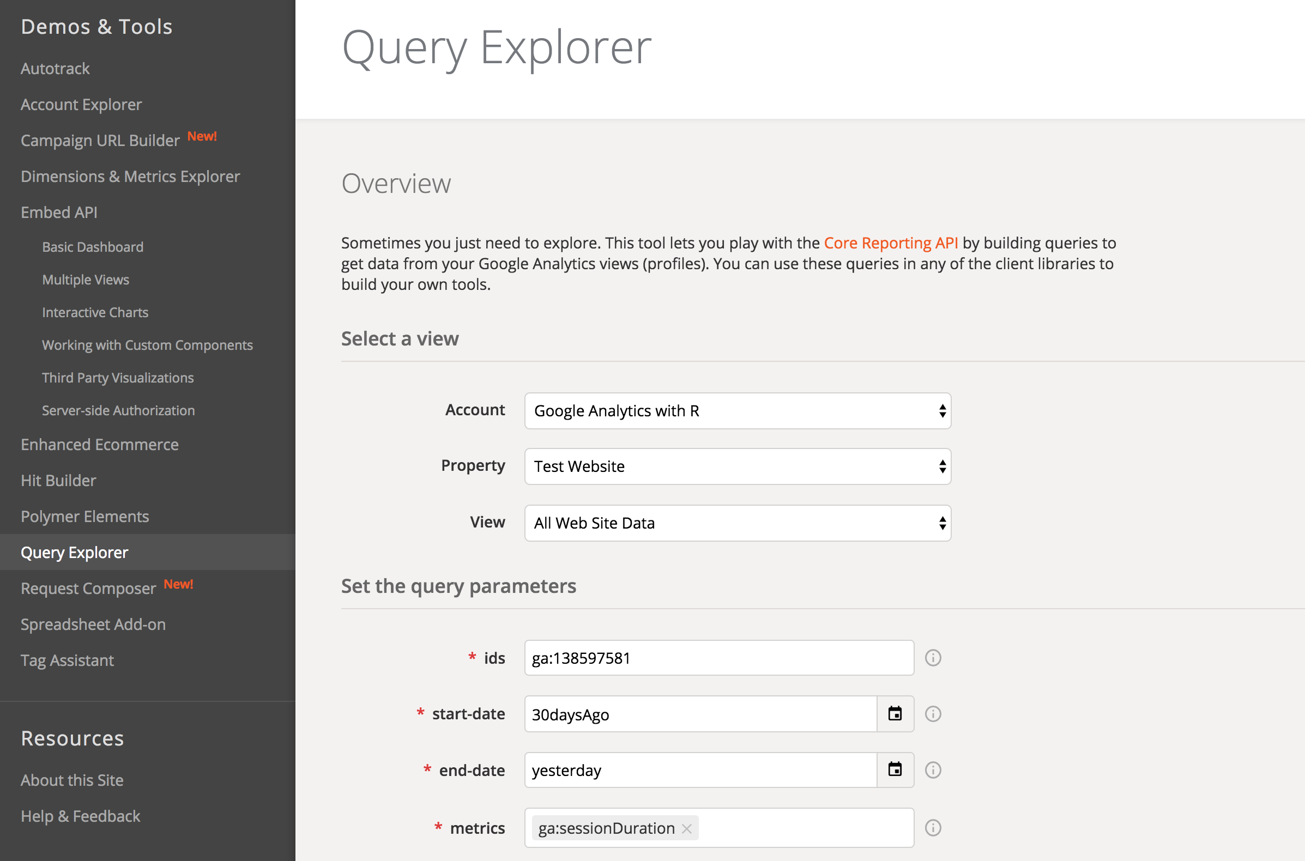Open Campaign URL Builder page

[x=100, y=141]
